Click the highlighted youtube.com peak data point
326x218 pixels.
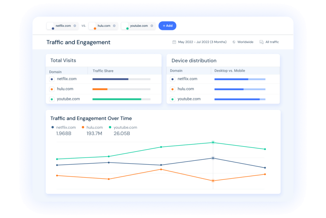[213, 143]
